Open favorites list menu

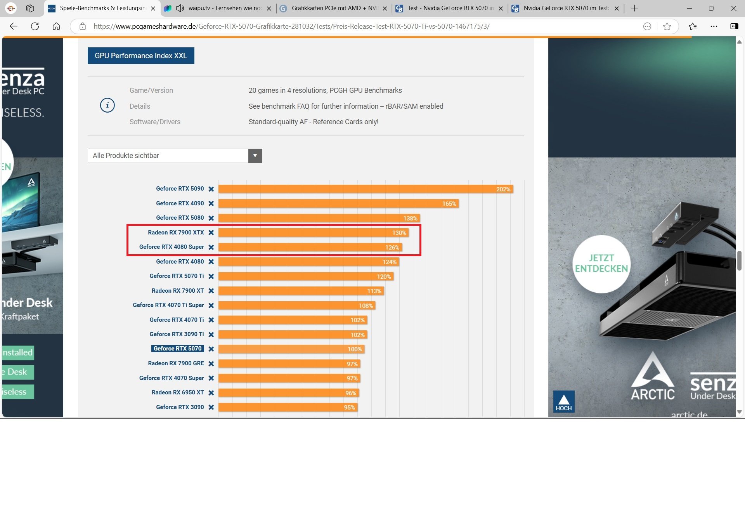click(x=693, y=26)
